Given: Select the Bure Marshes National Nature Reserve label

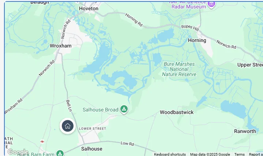Looking at the screenshot, I should click(179, 69).
